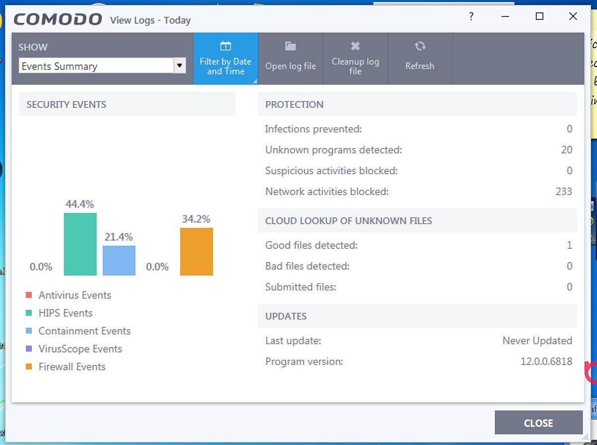
Task: Click the Refresh arrows icon
Action: point(420,46)
